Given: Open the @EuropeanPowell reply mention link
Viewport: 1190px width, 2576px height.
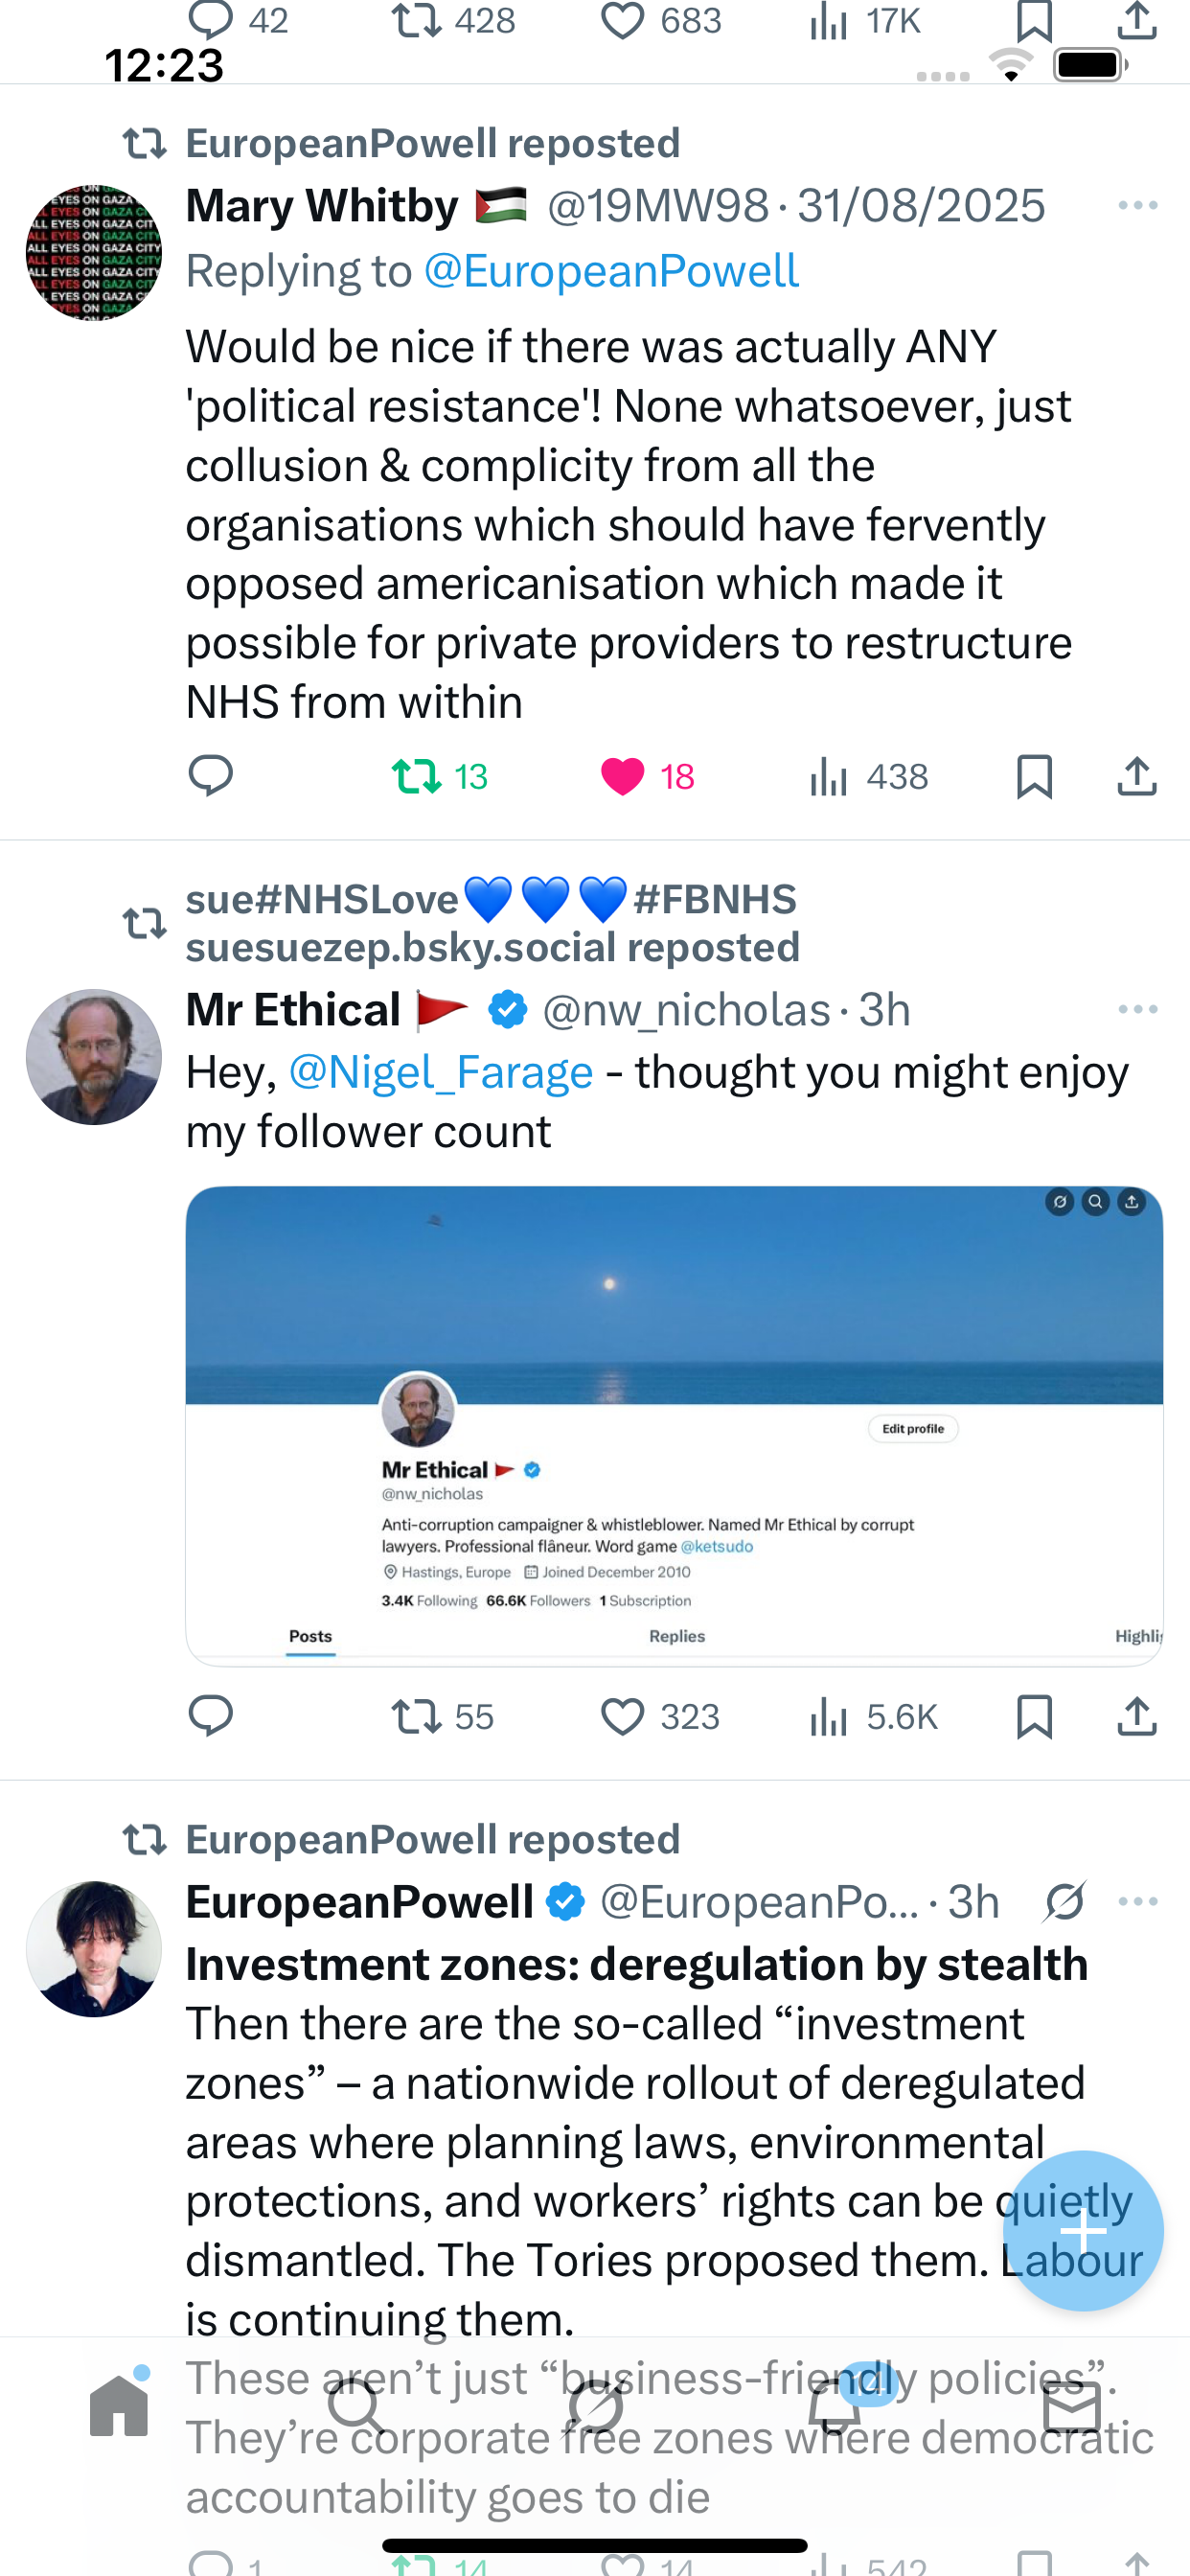Looking at the screenshot, I should 611,271.
